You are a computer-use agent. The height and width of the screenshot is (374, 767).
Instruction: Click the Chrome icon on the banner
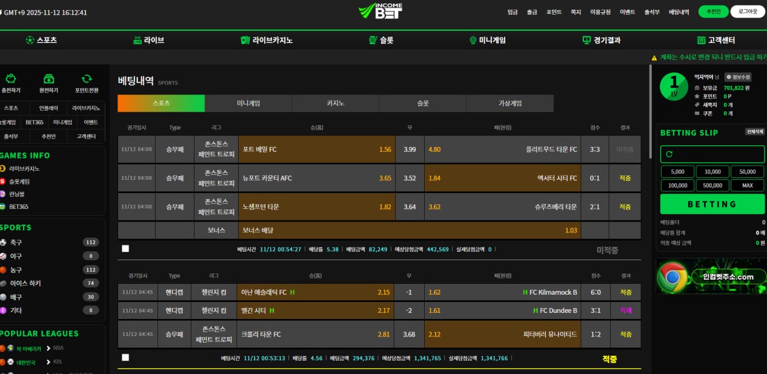point(672,277)
